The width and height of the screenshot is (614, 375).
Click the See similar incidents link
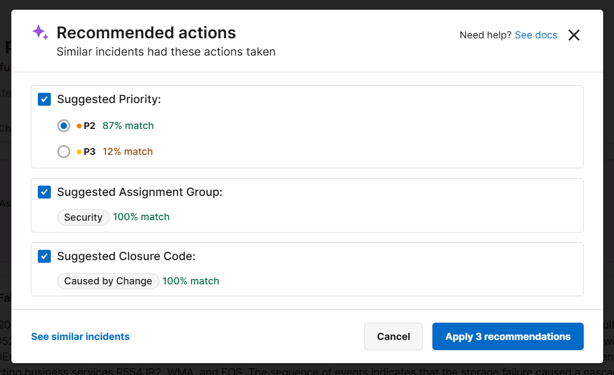pyautogui.click(x=80, y=336)
